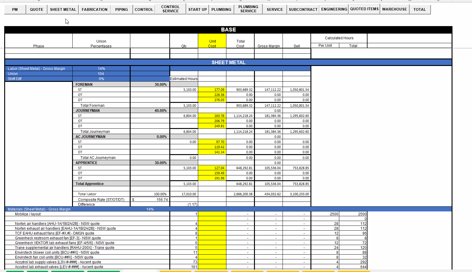This screenshot has width=472, height=272.
Task: Go to the QUOTE section button
Action: [37, 9]
